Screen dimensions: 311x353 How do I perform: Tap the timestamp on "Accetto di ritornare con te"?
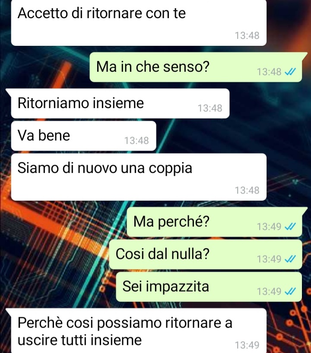pos(247,35)
